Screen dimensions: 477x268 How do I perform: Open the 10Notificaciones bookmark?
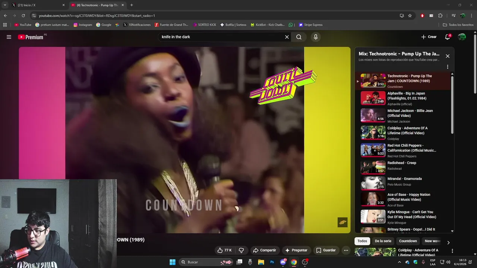[137, 25]
